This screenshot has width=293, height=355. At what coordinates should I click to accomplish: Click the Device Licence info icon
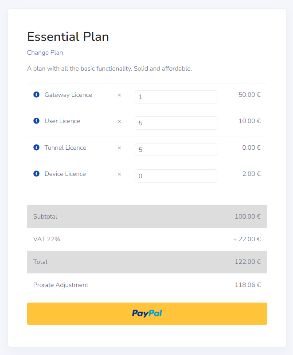[x=36, y=174]
